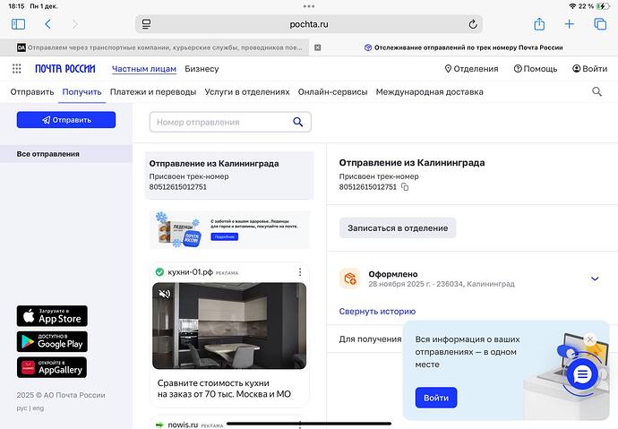Switch to the Бизнесу section

pos(202,69)
